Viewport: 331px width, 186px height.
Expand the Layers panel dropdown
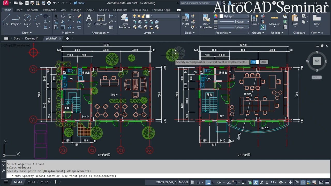[x=149, y=33]
